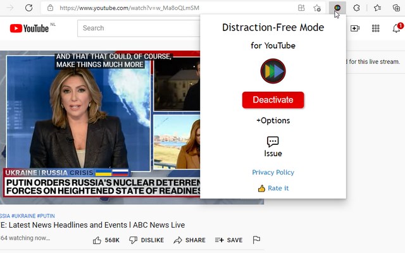This screenshot has width=405, height=253.
Task: Open YouTube notifications bell
Action: point(396,28)
